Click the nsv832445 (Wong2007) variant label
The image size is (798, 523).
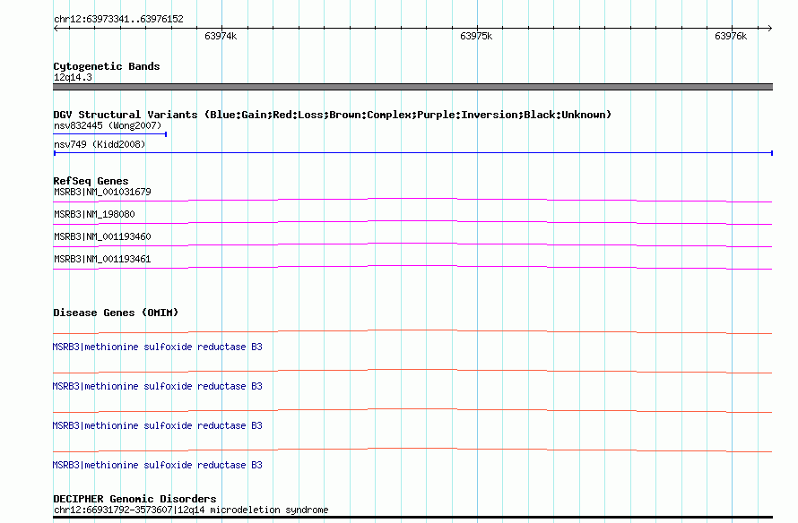click(108, 125)
